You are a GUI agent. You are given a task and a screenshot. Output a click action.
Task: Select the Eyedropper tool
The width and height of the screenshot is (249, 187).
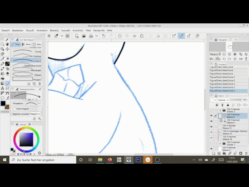point(3,59)
